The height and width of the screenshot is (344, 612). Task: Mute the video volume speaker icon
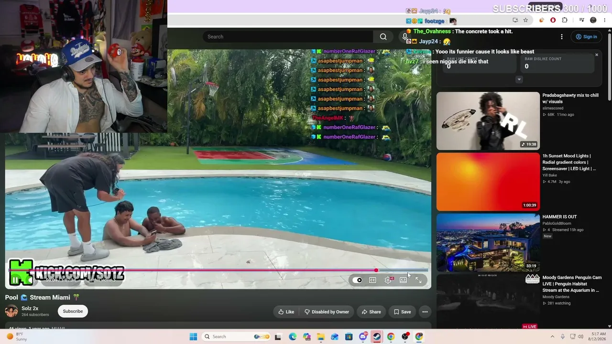(31, 280)
